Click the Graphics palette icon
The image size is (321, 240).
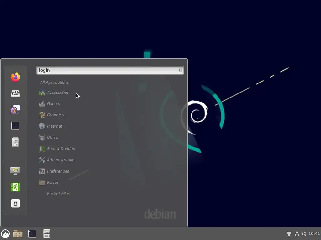42,115
